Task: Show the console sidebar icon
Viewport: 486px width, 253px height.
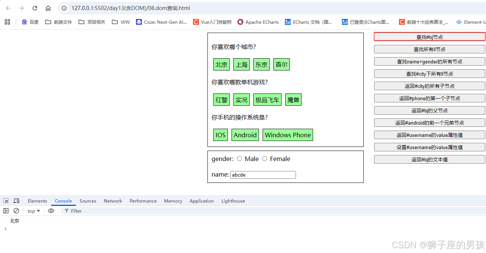Action: (6, 211)
